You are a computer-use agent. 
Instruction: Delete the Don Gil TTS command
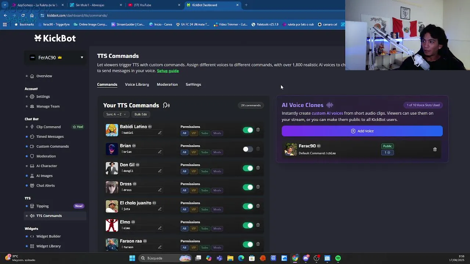258,168
